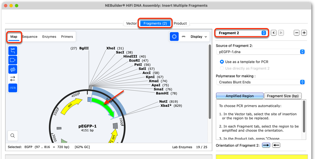The image size is (315, 159).
Task: Go to the next fragment arrow
Action: click(281, 33)
